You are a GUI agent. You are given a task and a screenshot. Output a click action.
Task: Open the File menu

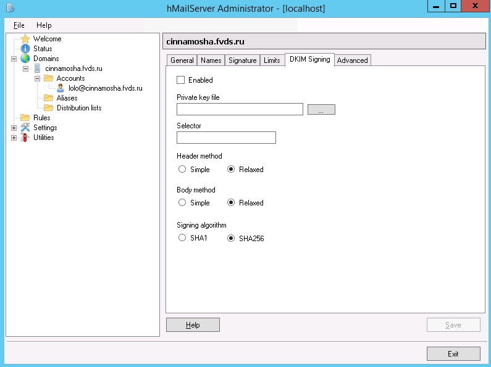pyautogui.click(x=19, y=25)
